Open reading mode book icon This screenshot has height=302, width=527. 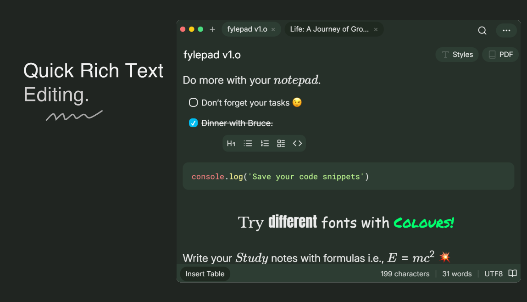[512, 273]
